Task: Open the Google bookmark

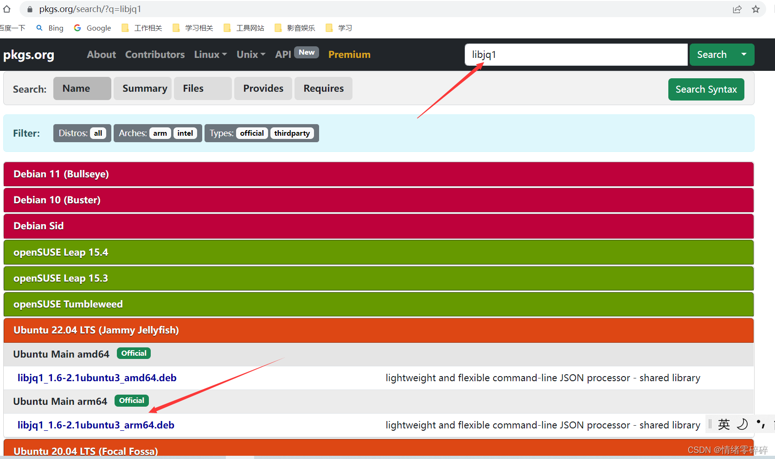Action: coord(92,28)
